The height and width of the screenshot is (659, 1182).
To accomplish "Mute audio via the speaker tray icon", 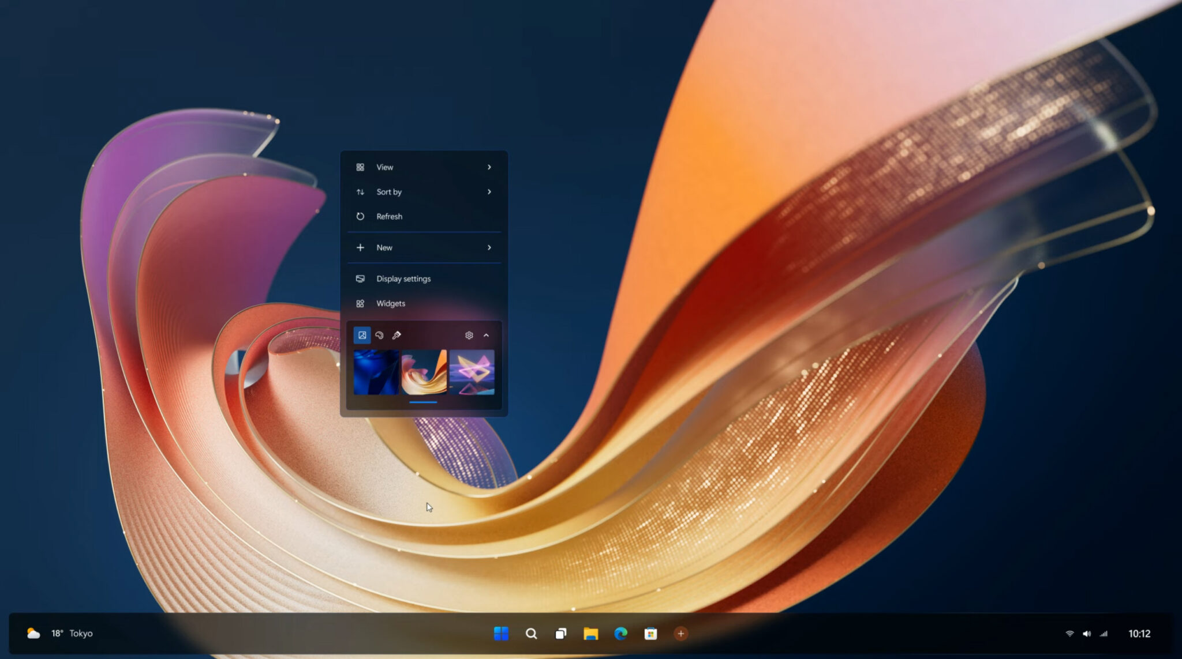I will (1087, 633).
